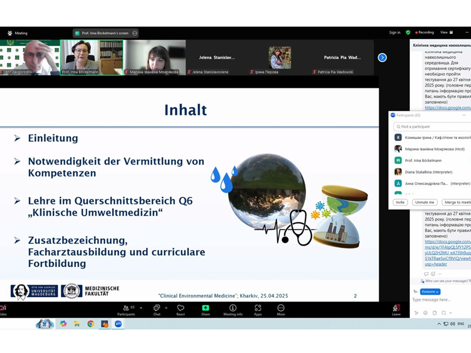This screenshot has width=471, height=353.
Task: Open the Apps panel
Action: (258, 310)
